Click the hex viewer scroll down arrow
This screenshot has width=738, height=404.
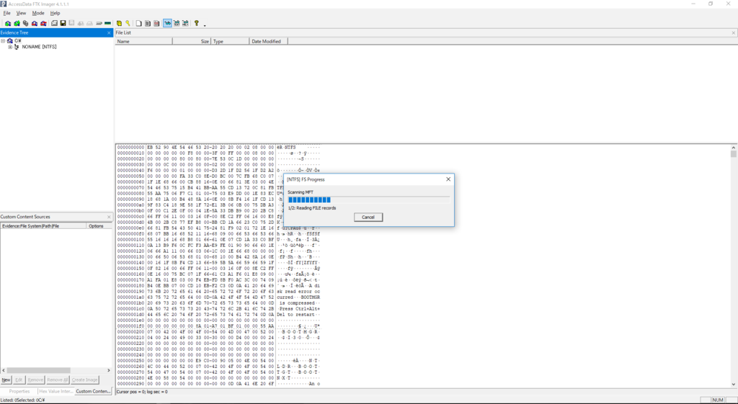point(733,385)
